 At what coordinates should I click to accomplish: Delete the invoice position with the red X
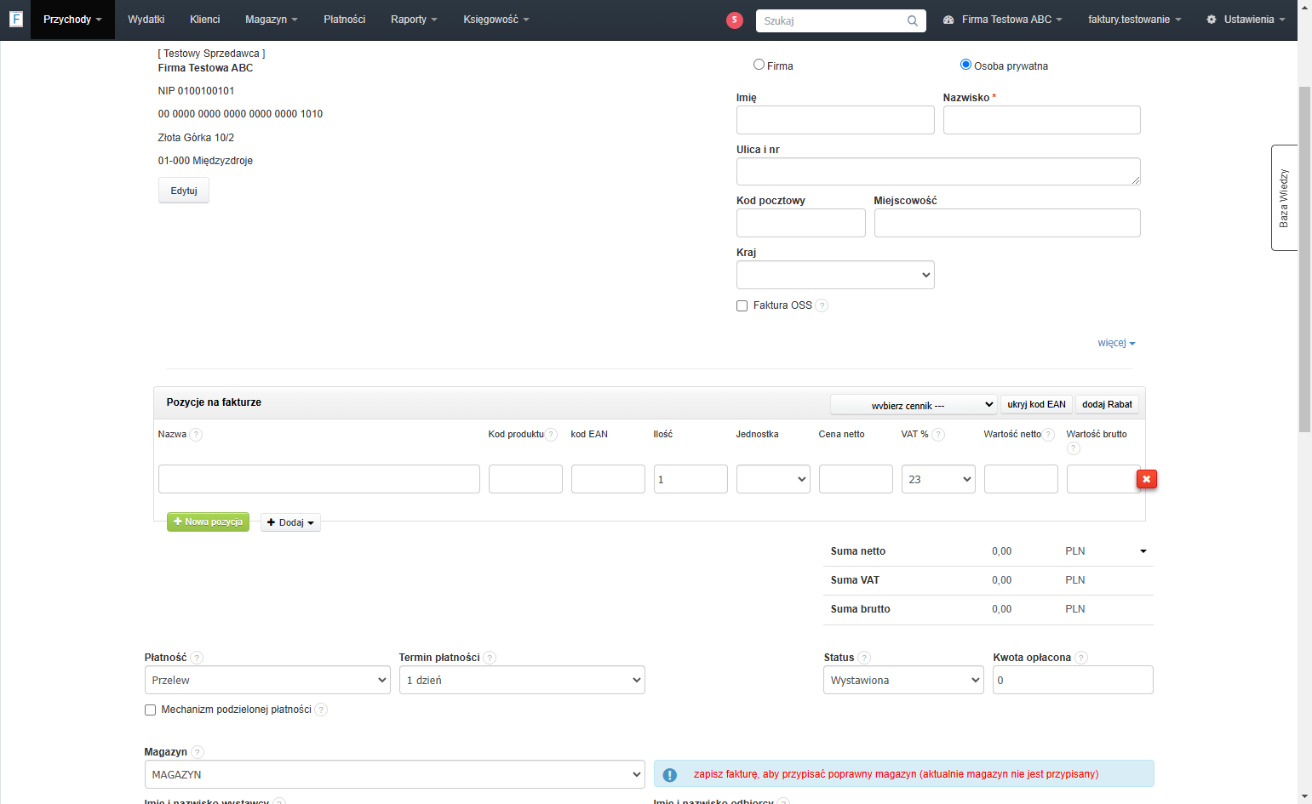(1147, 479)
